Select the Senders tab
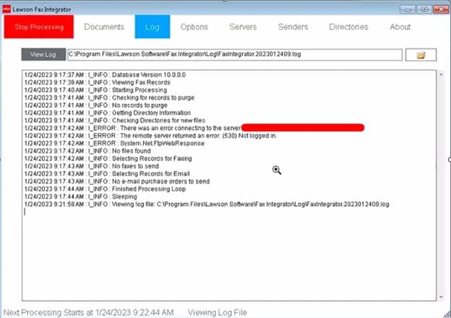 click(293, 27)
